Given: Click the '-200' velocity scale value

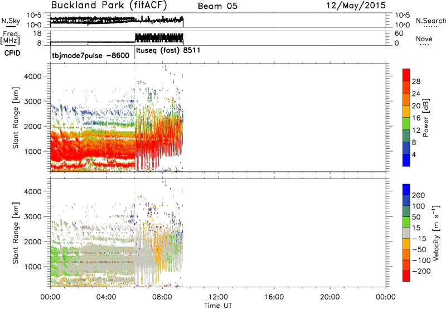Looking at the screenshot, I should (x=420, y=271).
